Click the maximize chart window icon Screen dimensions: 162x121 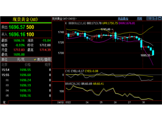[x=160, y=18]
